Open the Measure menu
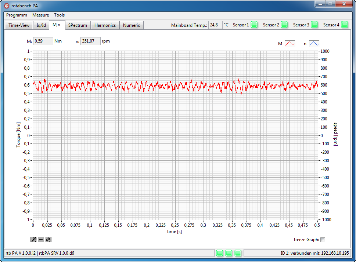356x262 pixels. (41, 15)
